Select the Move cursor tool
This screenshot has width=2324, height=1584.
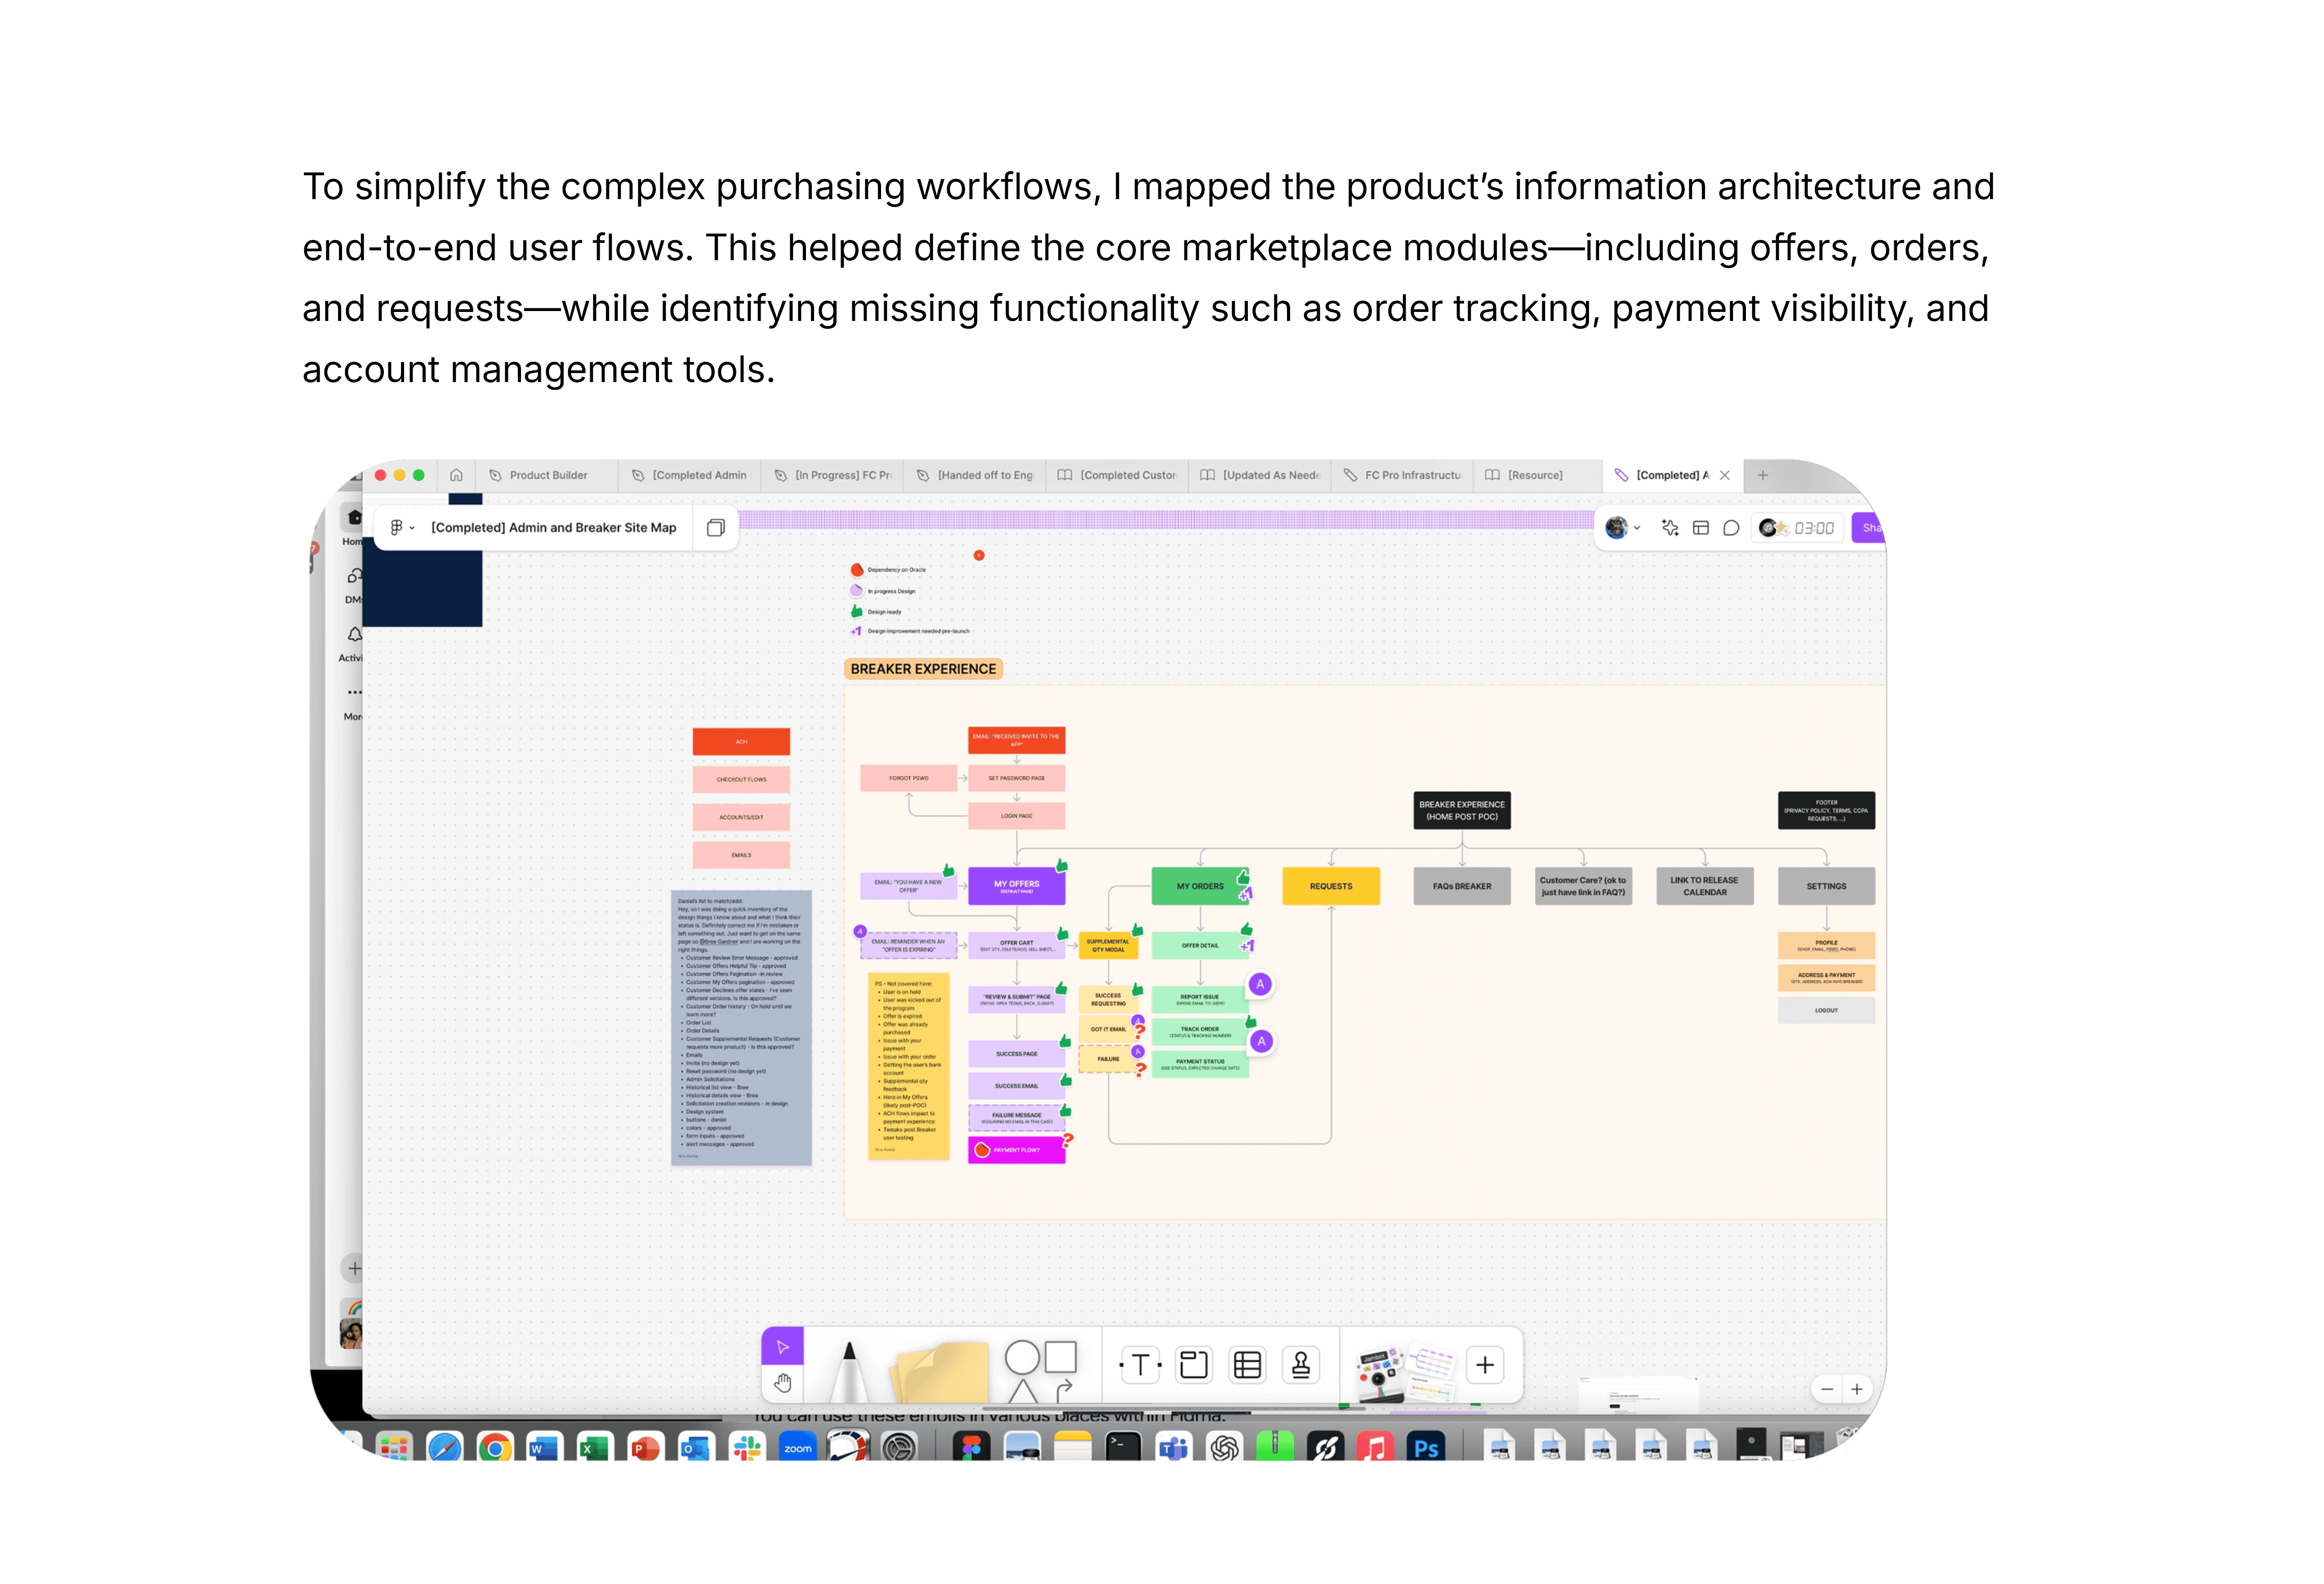pos(782,1347)
